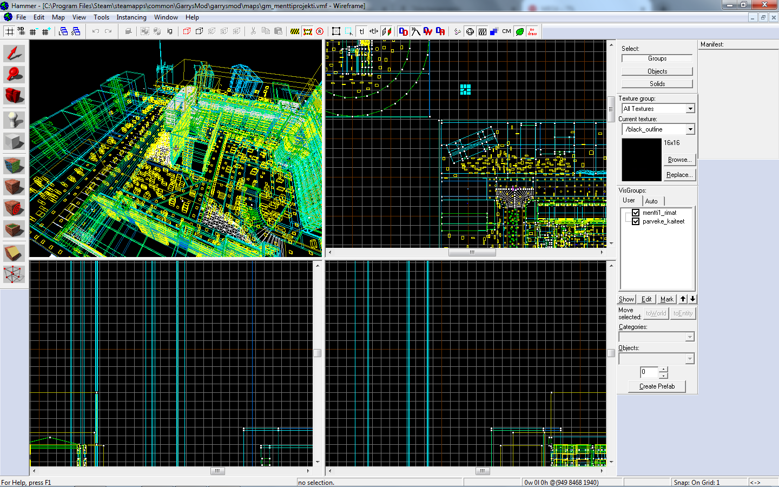779x487 pixels.
Task: Toggle group ignore 'ig' button
Action: click(x=170, y=31)
